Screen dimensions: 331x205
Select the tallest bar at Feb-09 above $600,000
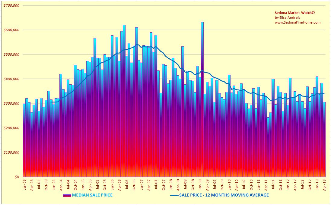(202, 99)
